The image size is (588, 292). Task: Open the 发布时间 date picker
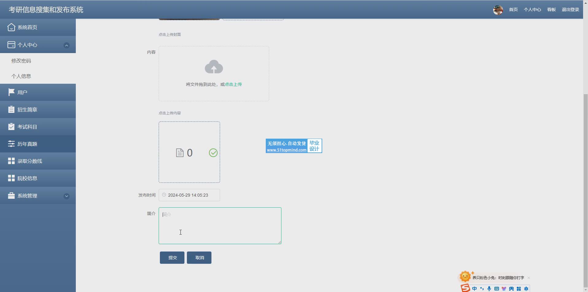pyautogui.click(x=189, y=195)
